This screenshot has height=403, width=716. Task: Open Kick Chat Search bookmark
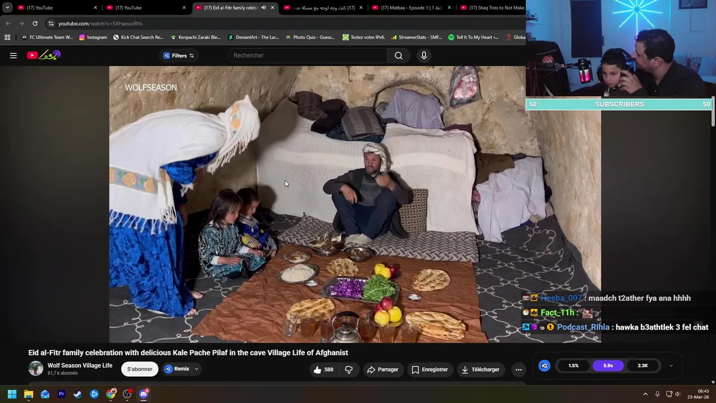tap(138, 38)
